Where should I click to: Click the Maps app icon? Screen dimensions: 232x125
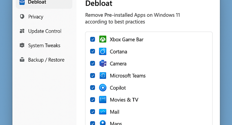coord(103,123)
